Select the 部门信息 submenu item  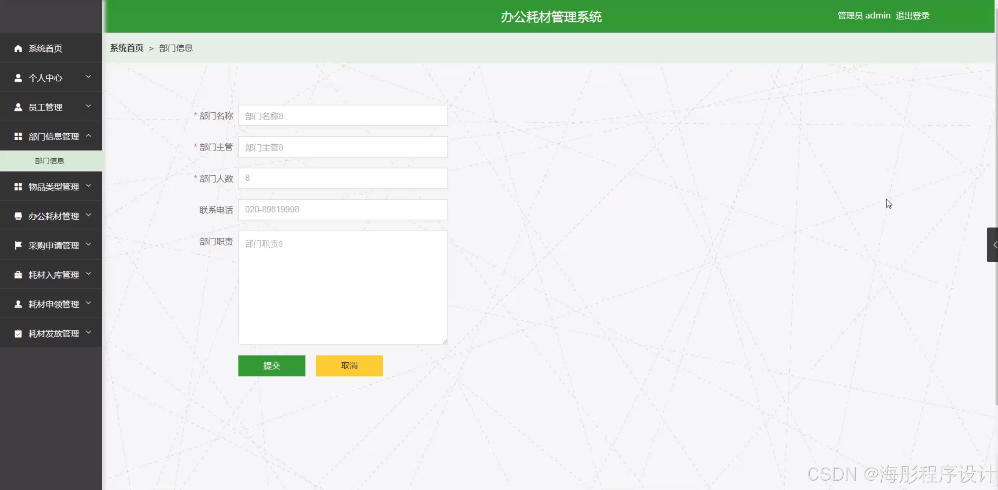pos(50,161)
